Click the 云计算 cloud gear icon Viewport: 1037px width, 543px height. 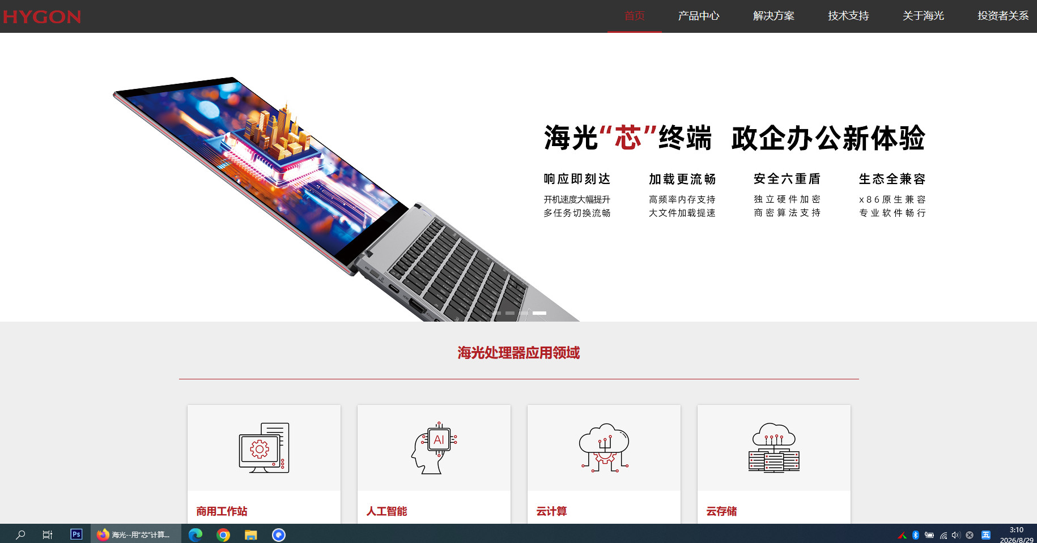(604, 448)
